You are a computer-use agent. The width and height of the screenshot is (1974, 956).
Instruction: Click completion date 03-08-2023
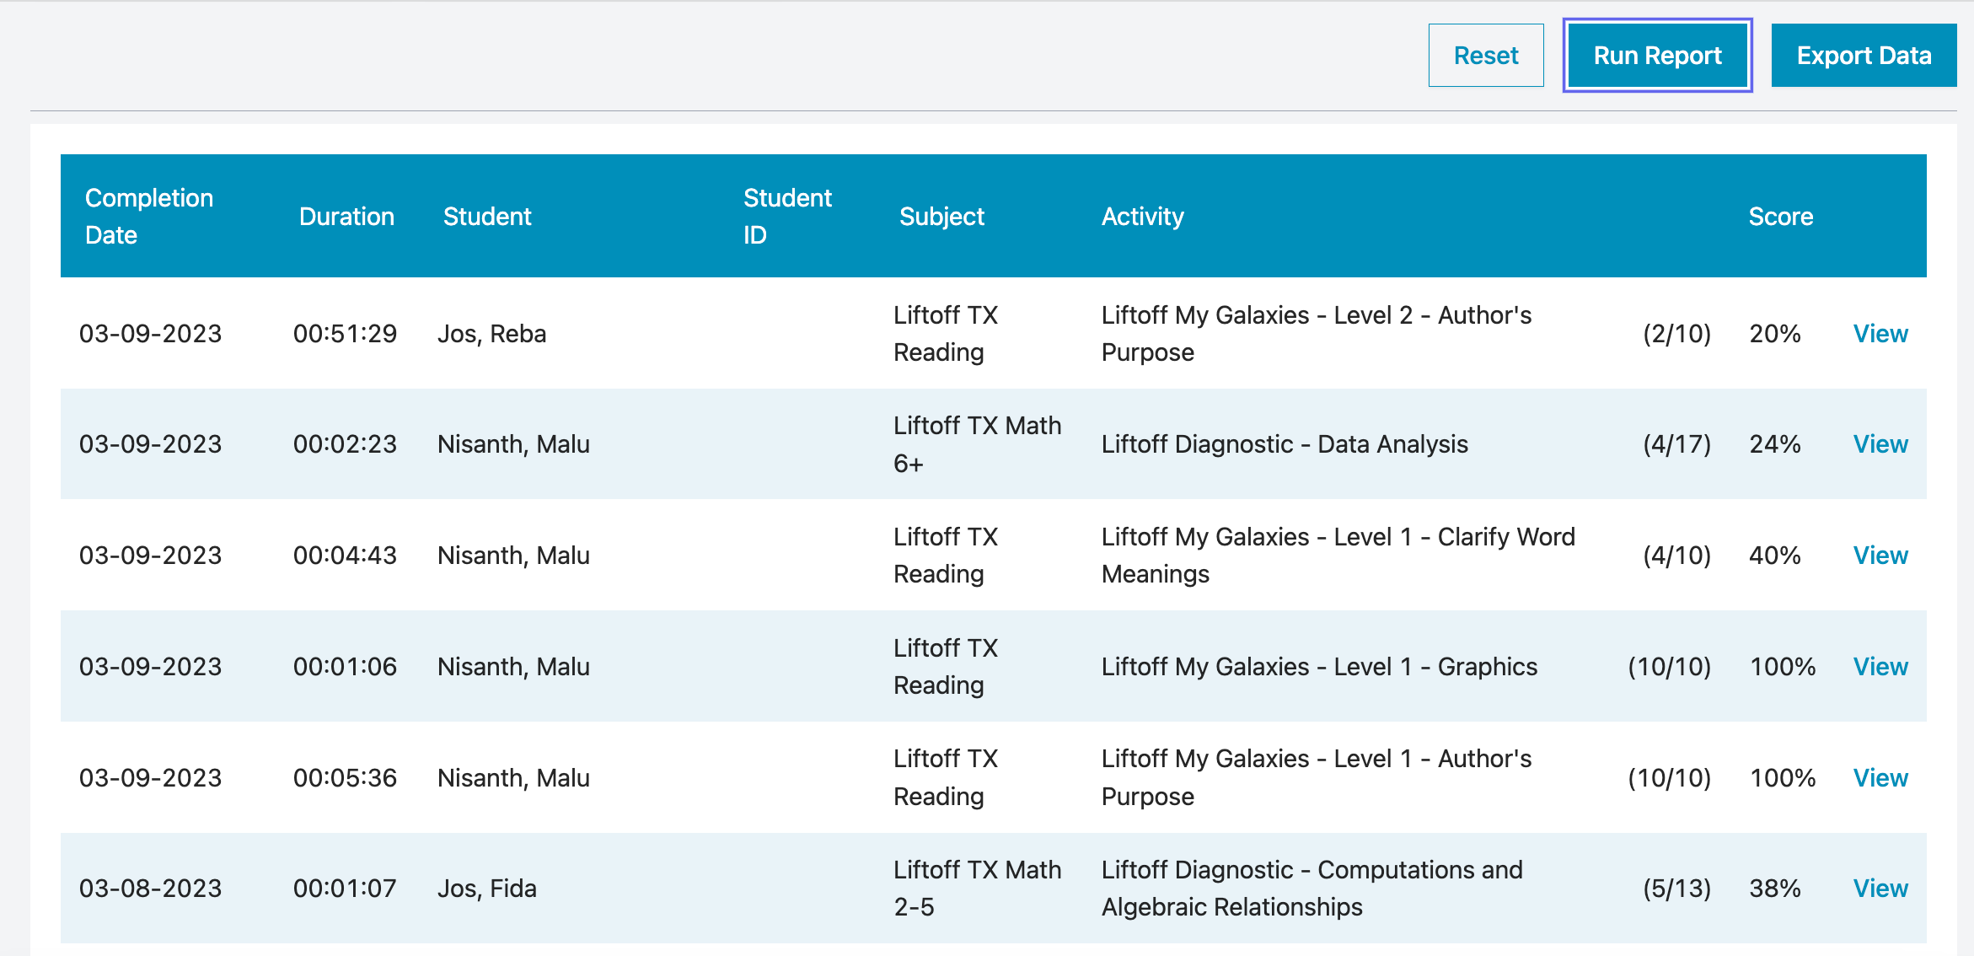tap(150, 889)
